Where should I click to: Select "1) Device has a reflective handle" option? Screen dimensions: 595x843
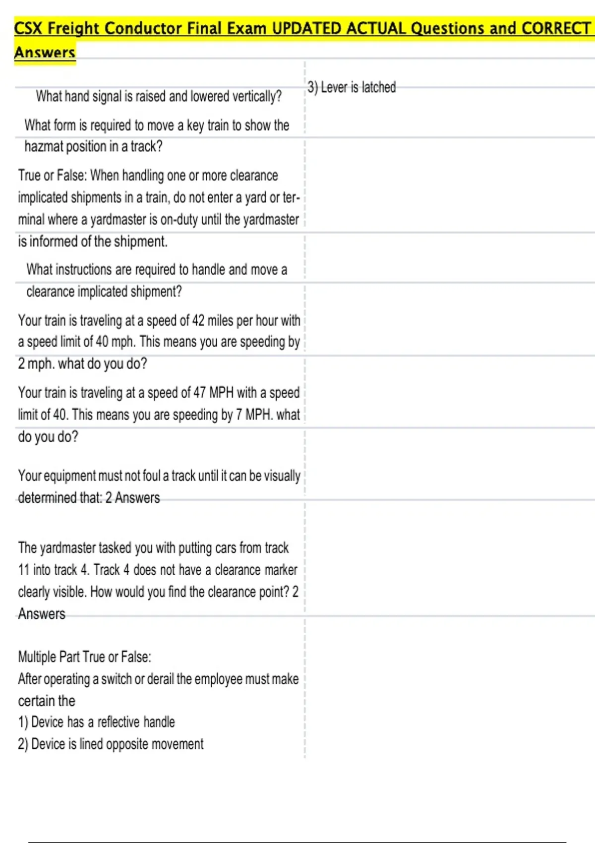[96, 722]
